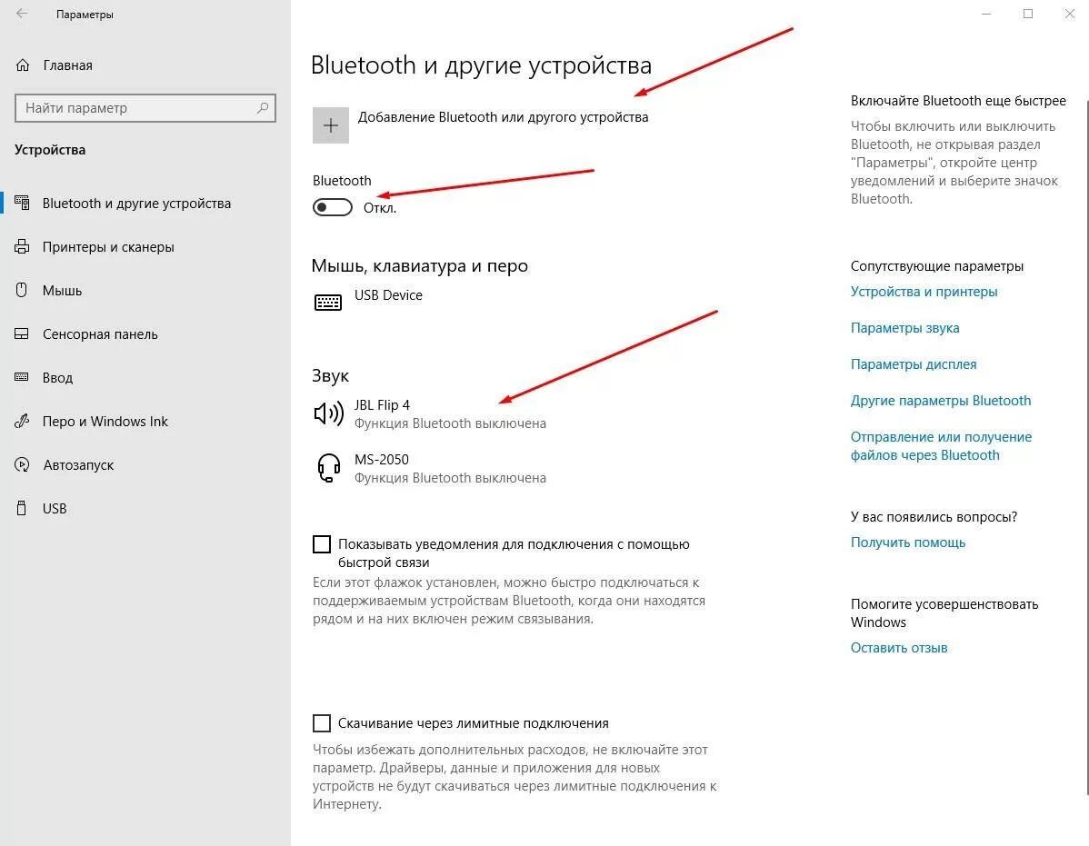This screenshot has height=846, width=1089.
Task: Select Перо и Windows Ink section
Action: [x=145, y=421]
